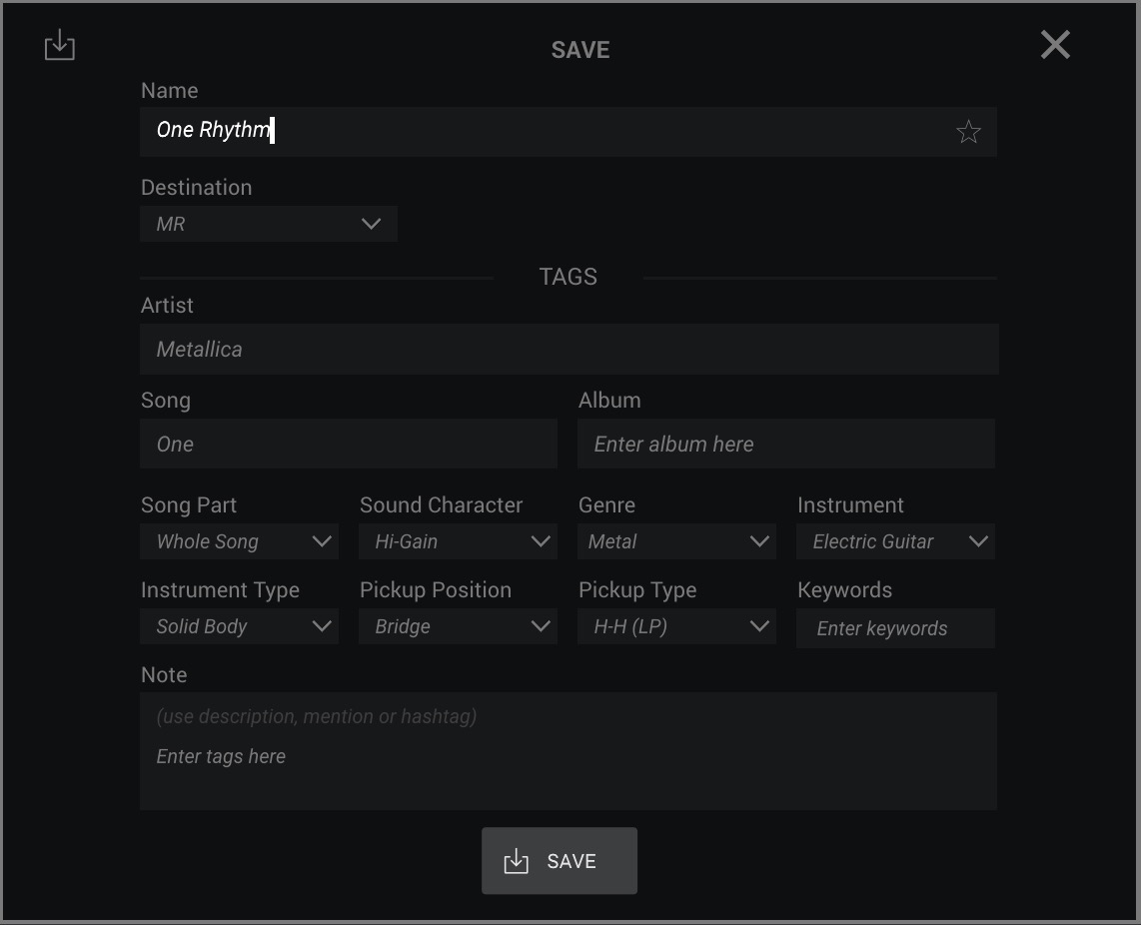Close the Save dialog with the X

coord(1055,44)
